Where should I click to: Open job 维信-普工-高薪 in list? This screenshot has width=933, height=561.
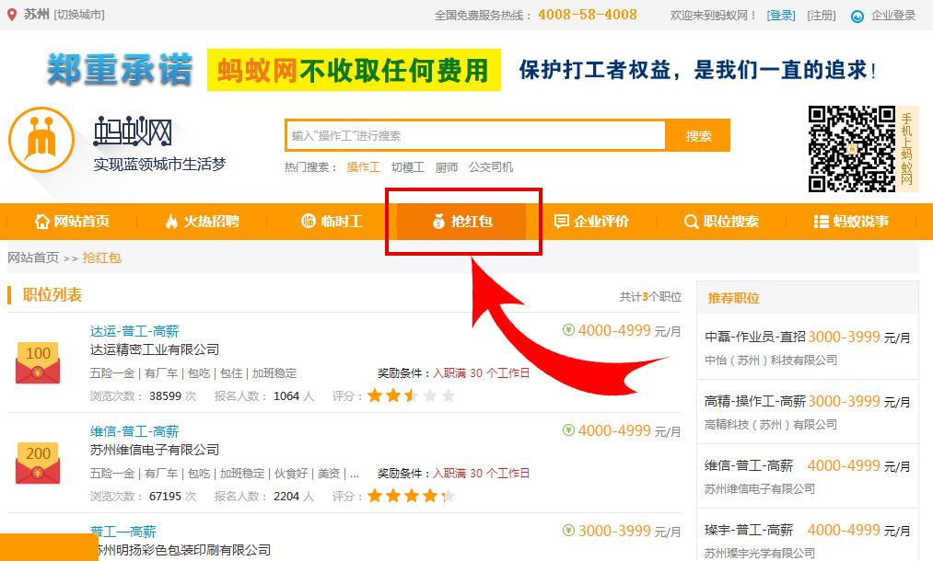[x=134, y=431]
